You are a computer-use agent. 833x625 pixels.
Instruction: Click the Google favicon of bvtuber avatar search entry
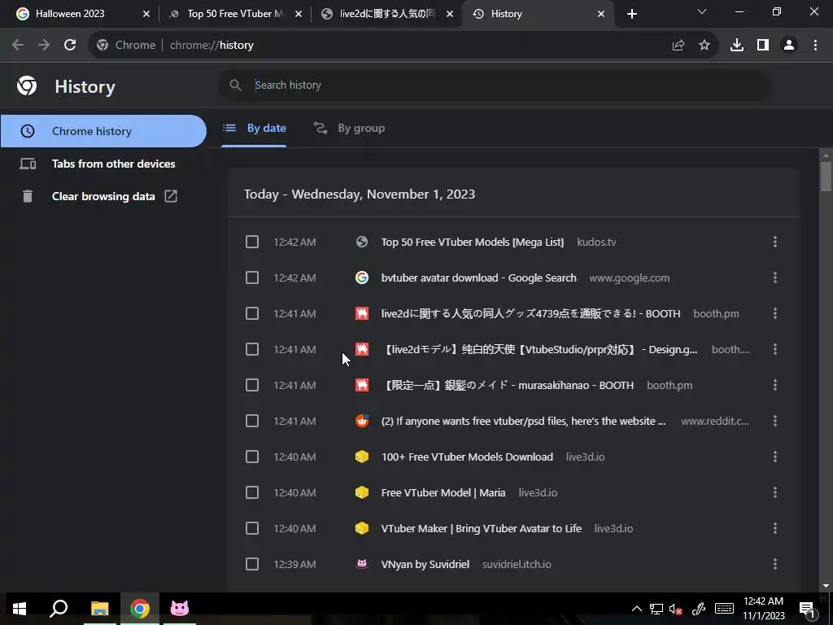click(x=362, y=278)
